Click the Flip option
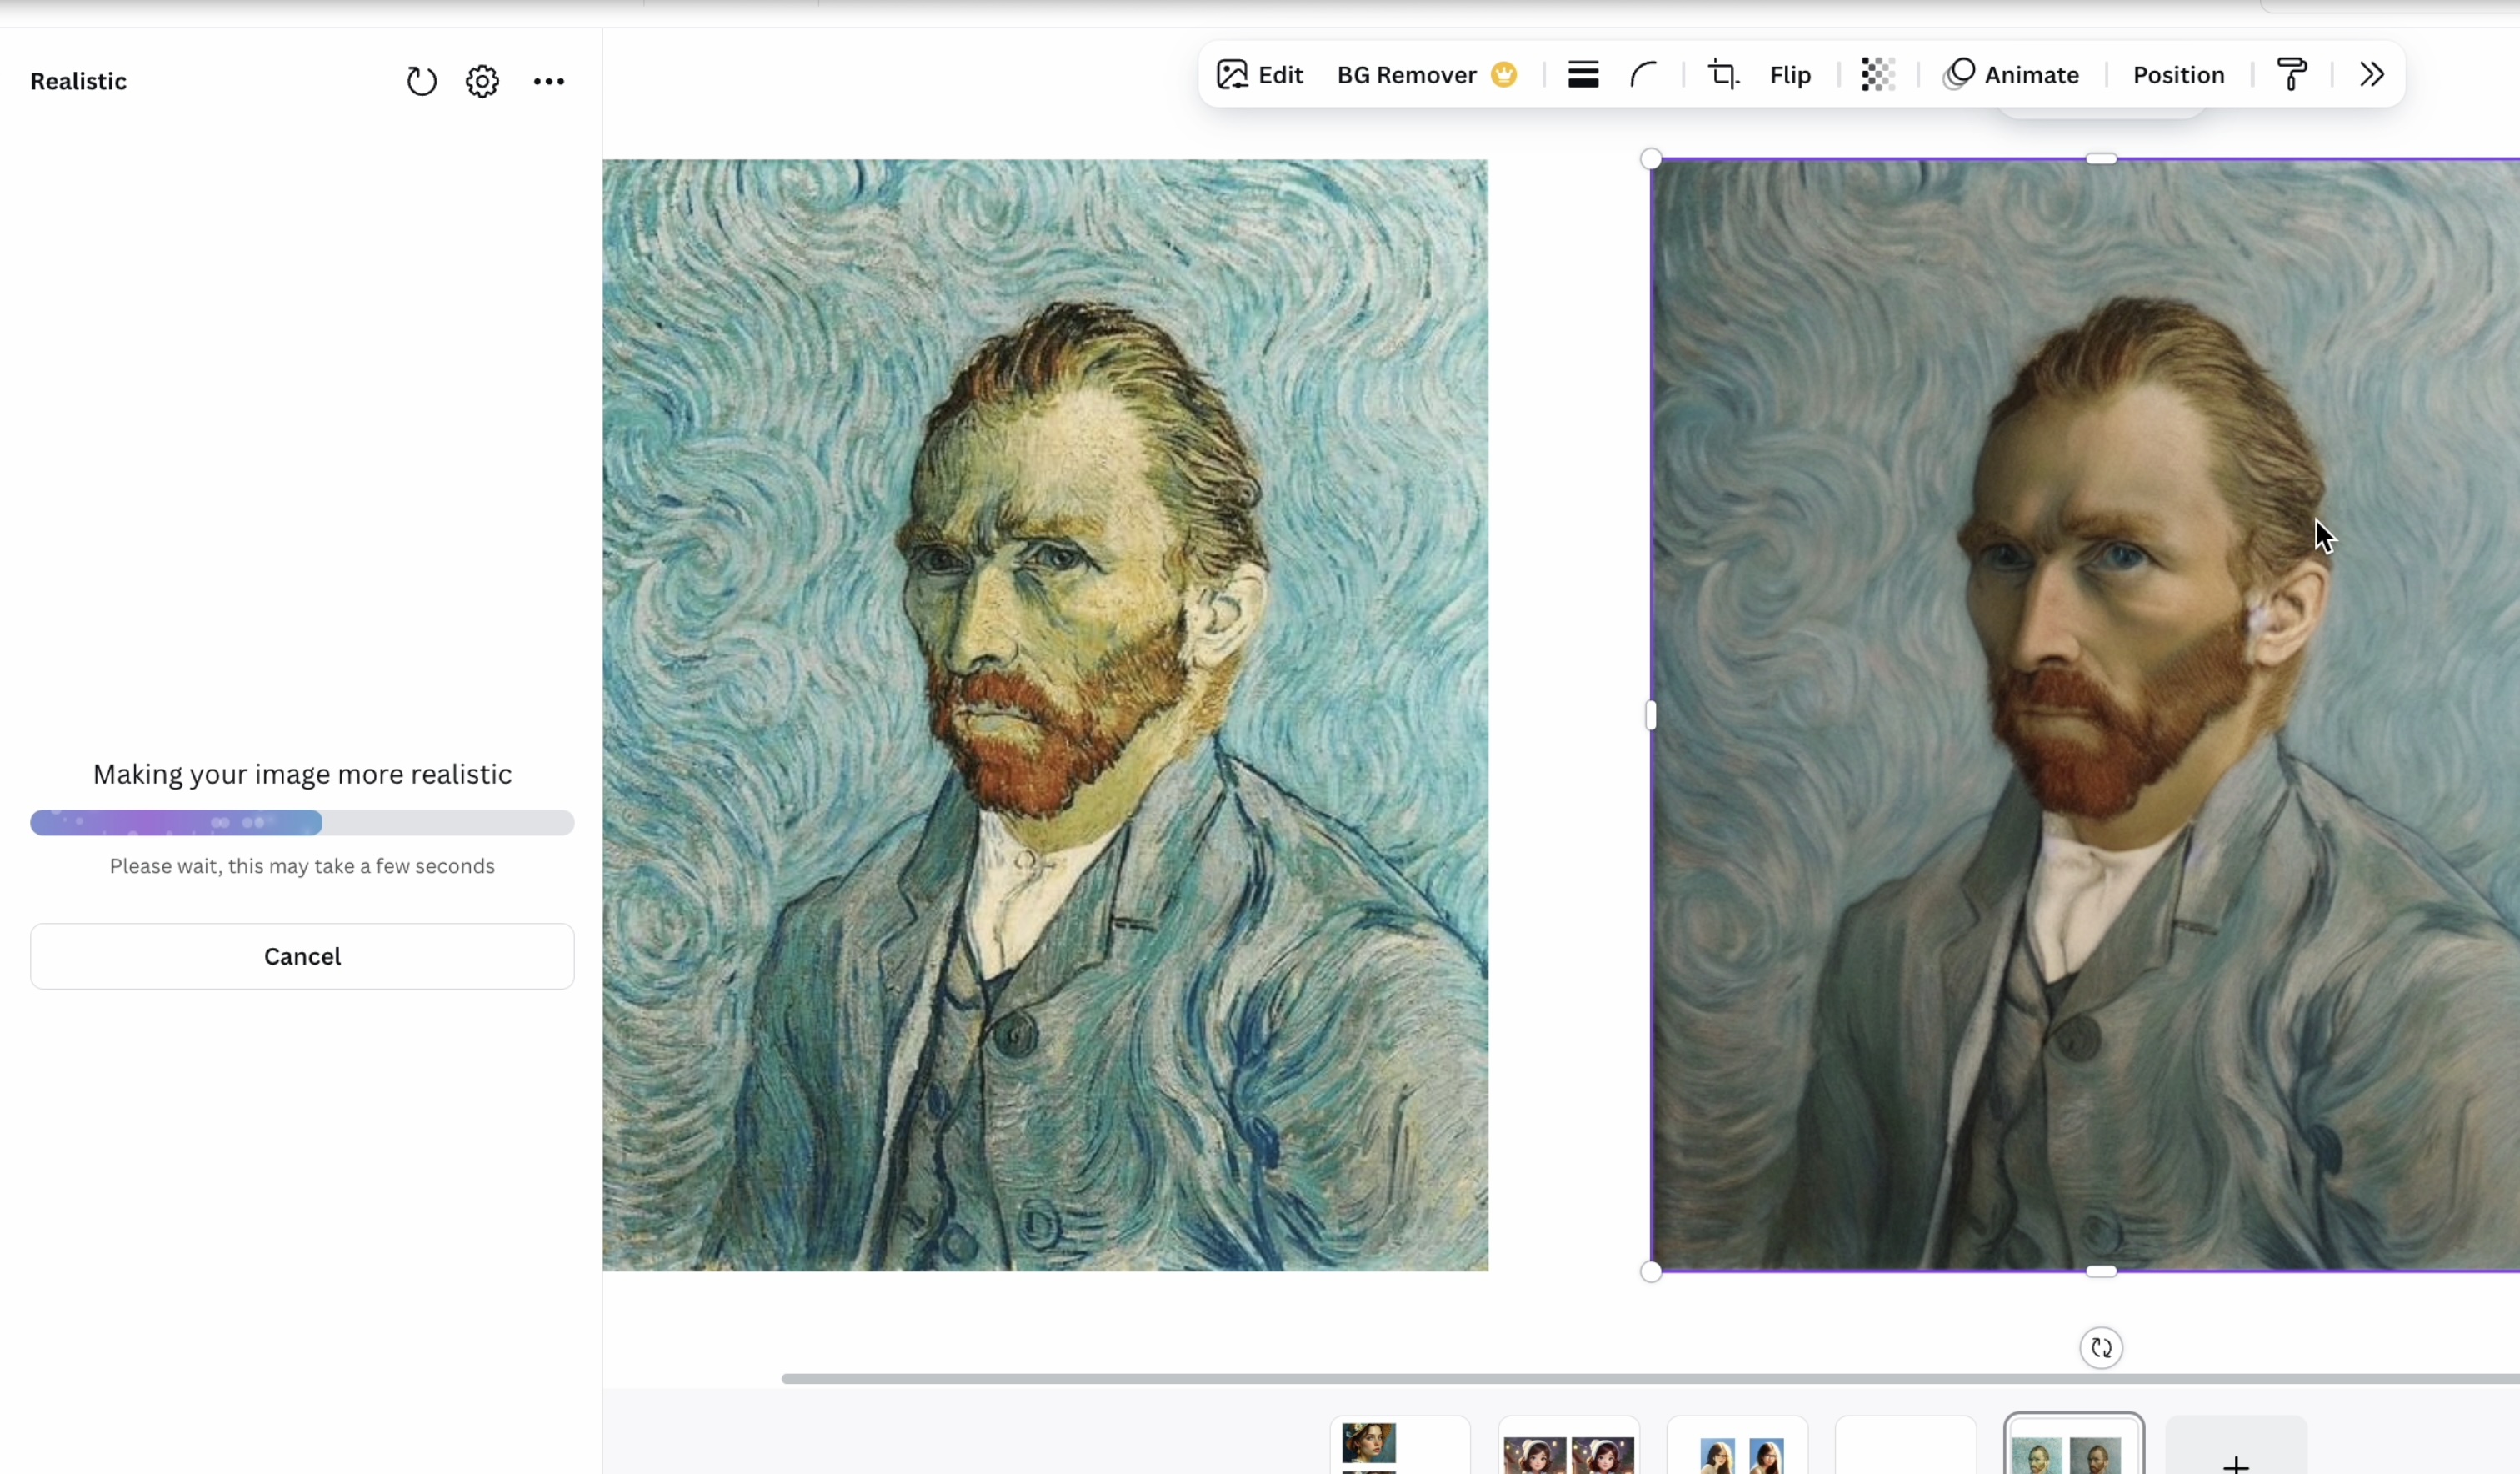 (x=1789, y=75)
